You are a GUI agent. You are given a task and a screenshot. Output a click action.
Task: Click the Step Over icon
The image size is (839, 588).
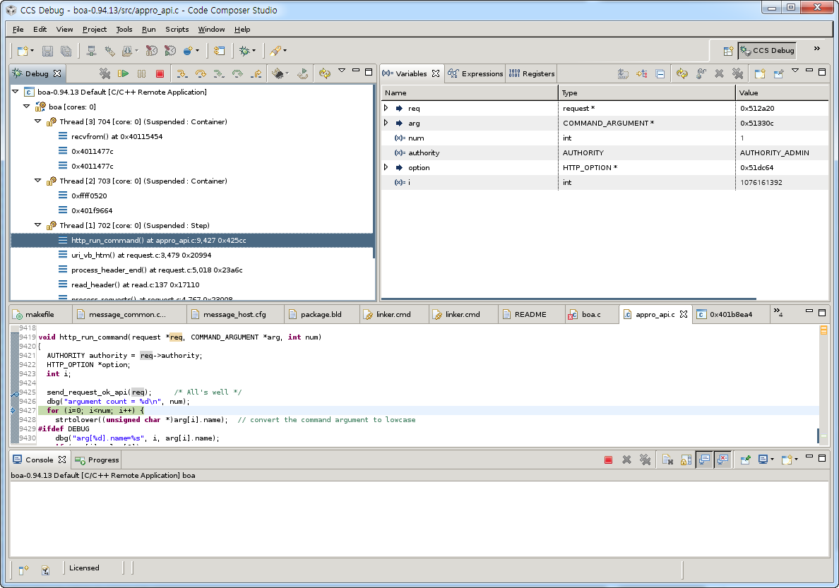tap(200, 73)
